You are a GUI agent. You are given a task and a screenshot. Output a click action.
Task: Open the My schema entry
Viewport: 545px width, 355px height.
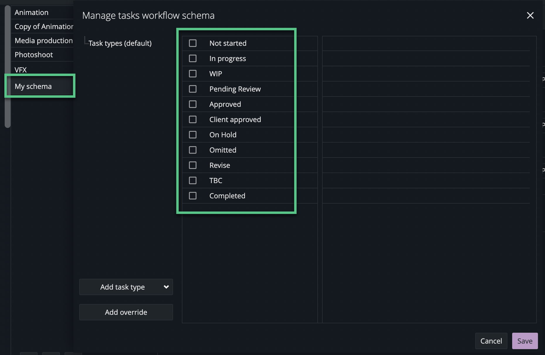click(x=33, y=86)
